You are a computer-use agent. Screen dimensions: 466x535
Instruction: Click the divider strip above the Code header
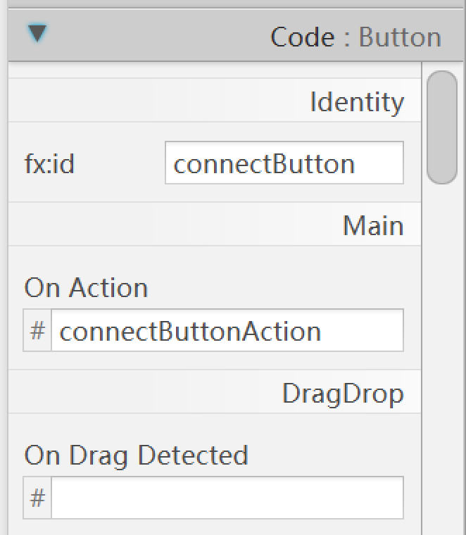237,4
